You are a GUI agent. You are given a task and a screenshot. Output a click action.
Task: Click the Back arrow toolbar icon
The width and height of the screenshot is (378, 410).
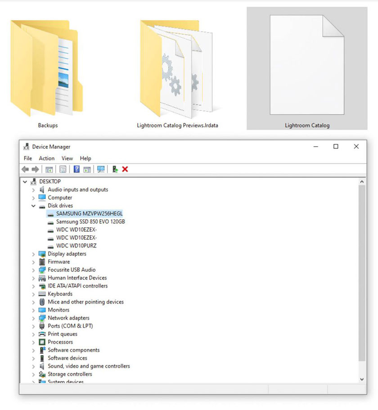25,169
